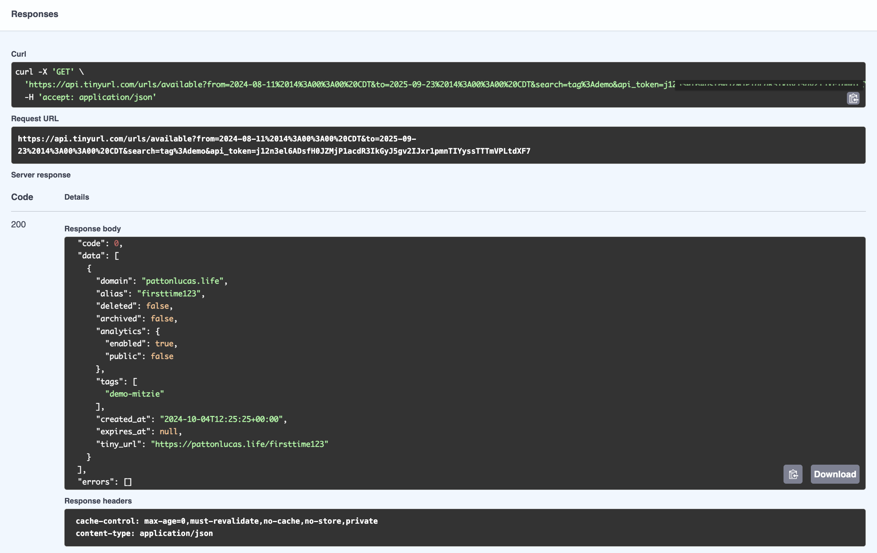Click the "pattonlucas.life" domain value
The height and width of the screenshot is (553, 877).
pyautogui.click(x=182, y=281)
